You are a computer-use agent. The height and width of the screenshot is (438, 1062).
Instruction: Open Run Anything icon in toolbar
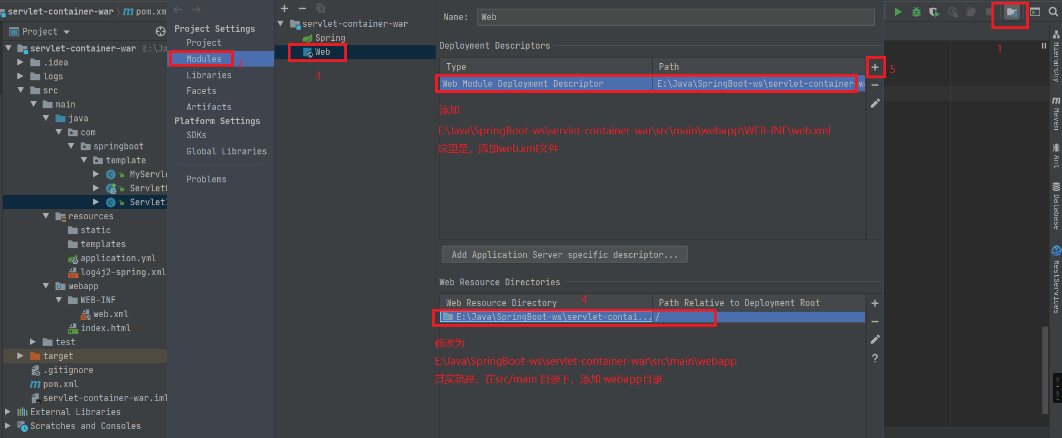pos(1035,12)
